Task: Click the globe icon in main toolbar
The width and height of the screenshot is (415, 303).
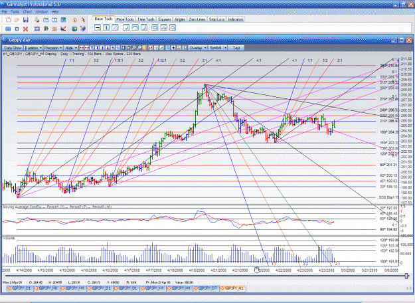Action: [74, 29]
